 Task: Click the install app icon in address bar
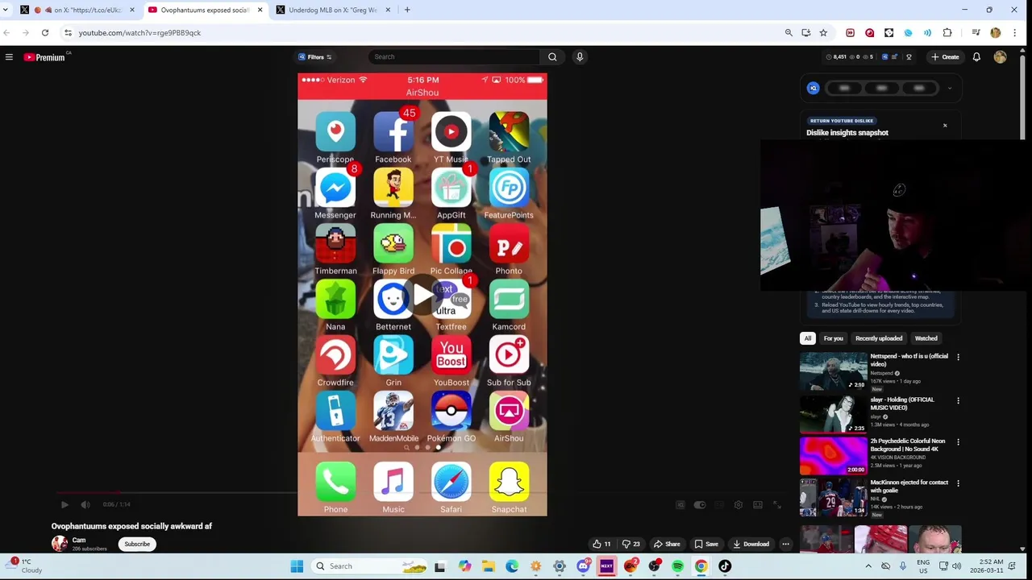click(x=806, y=33)
